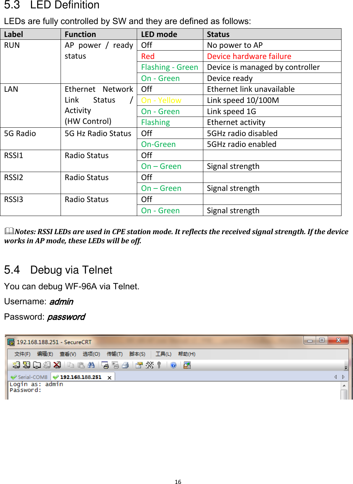
Task: Open the 帮助(H) menu
Action: coord(187,354)
